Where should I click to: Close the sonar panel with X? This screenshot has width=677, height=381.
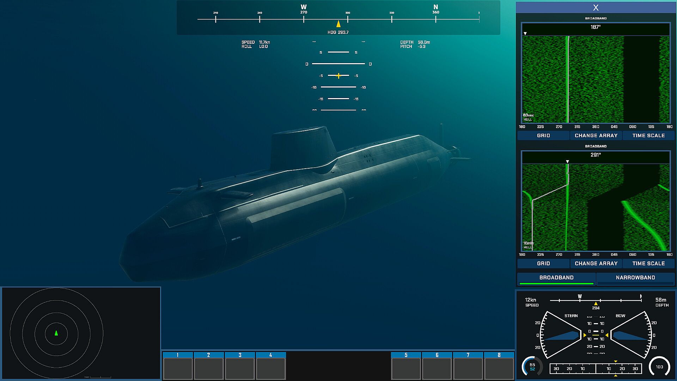(596, 8)
